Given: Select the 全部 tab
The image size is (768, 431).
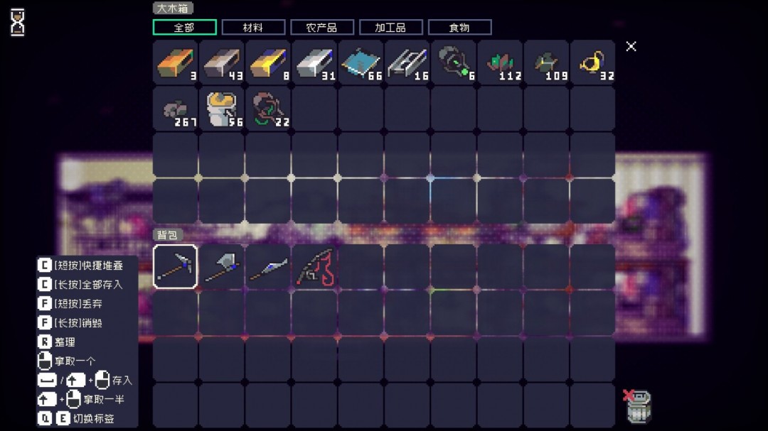Looking at the screenshot, I should [184, 28].
